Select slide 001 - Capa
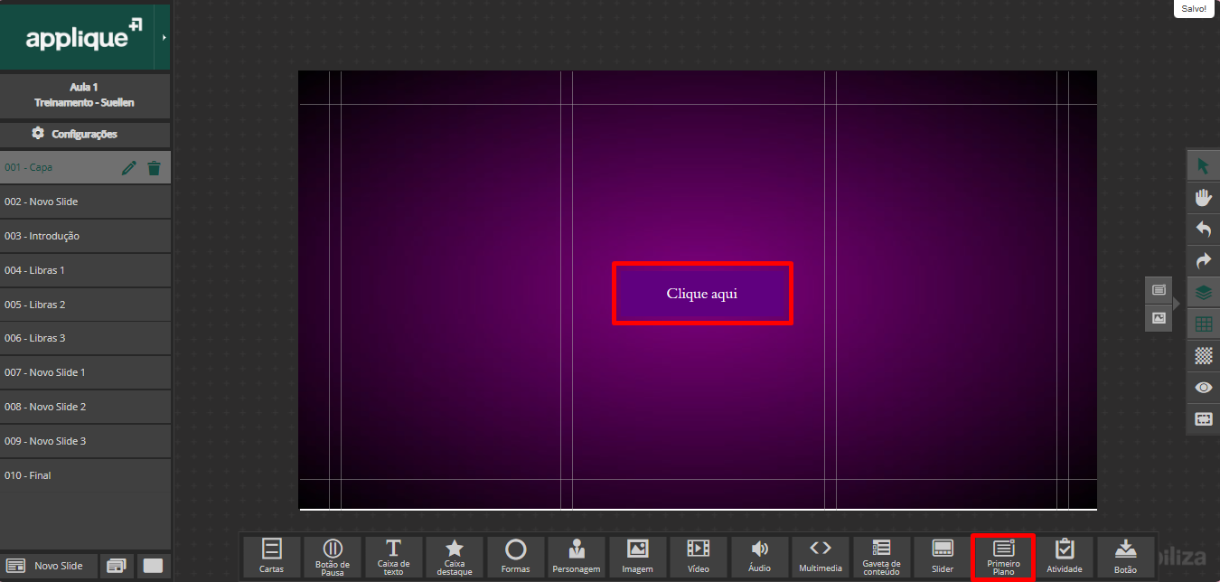The height and width of the screenshot is (582, 1220). pos(85,167)
